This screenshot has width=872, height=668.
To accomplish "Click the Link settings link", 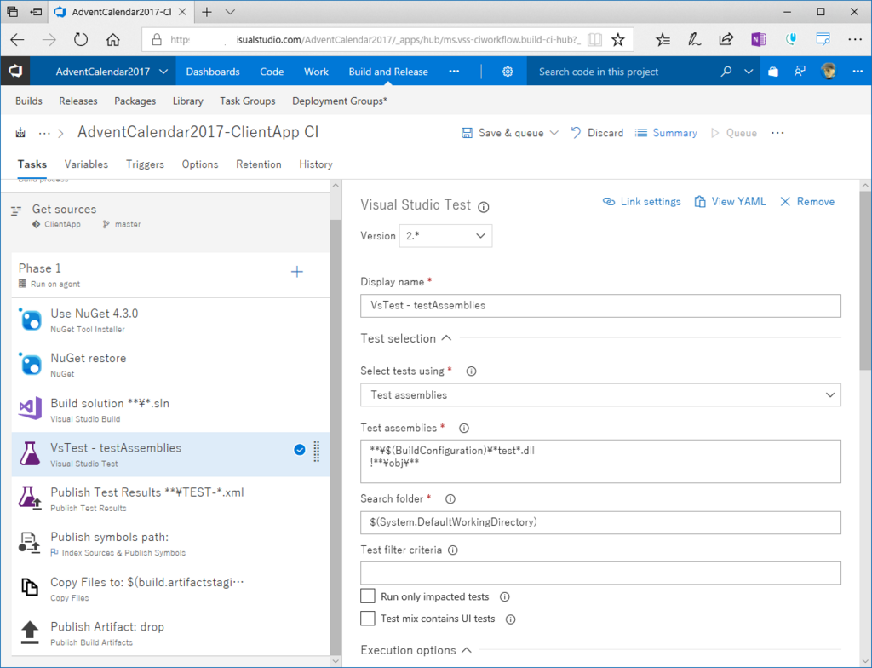I will click(x=642, y=202).
